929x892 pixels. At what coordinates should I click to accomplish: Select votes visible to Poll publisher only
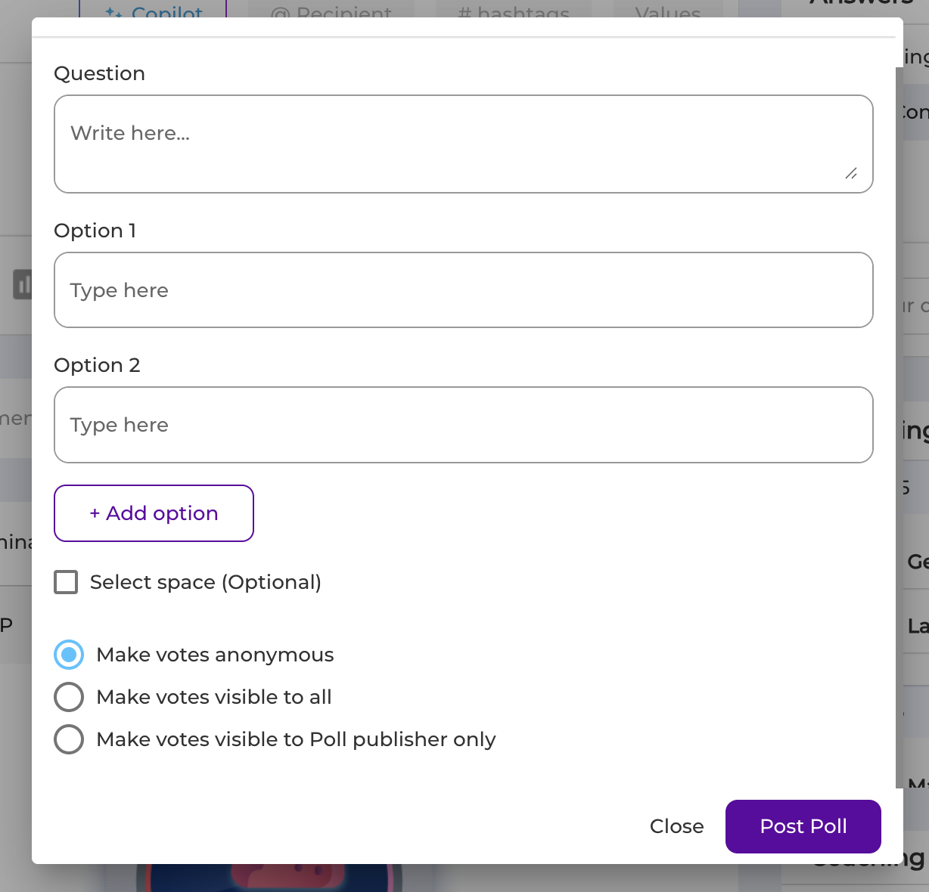[x=69, y=739]
